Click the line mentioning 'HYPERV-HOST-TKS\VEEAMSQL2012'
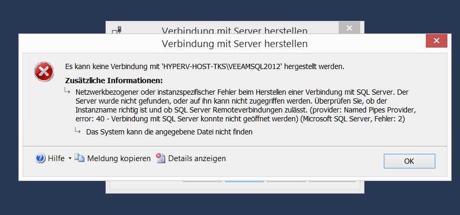This screenshot has width=460, height=215. tap(205, 66)
